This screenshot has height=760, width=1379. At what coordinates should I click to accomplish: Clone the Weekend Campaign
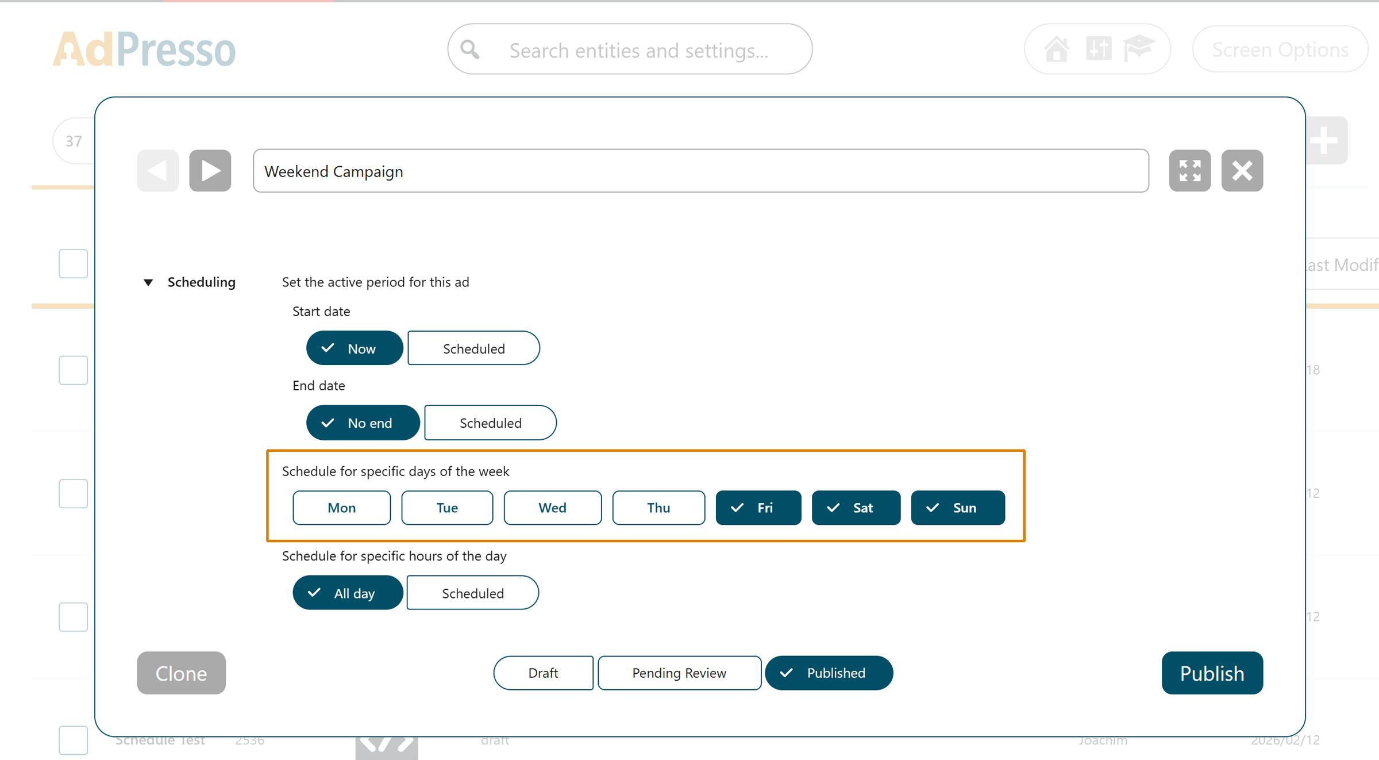(181, 673)
